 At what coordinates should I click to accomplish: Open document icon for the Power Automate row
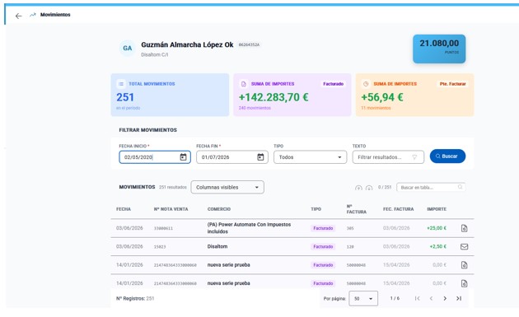(464, 228)
